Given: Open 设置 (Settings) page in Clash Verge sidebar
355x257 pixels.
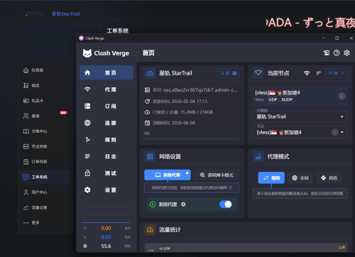Looking at the screenshot, I should [x=106, y=190].
